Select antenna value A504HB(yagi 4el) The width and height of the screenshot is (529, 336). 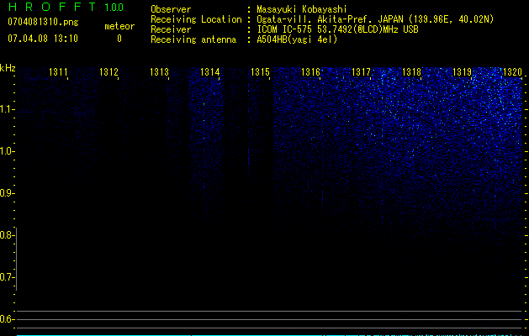[x=297, y=39]
